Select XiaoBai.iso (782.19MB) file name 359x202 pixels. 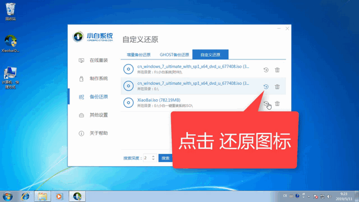click(159, 100)
